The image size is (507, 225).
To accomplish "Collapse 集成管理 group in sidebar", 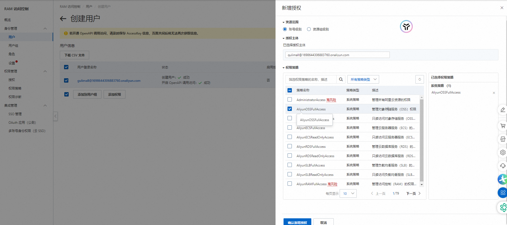I will (x=45, y=106).
